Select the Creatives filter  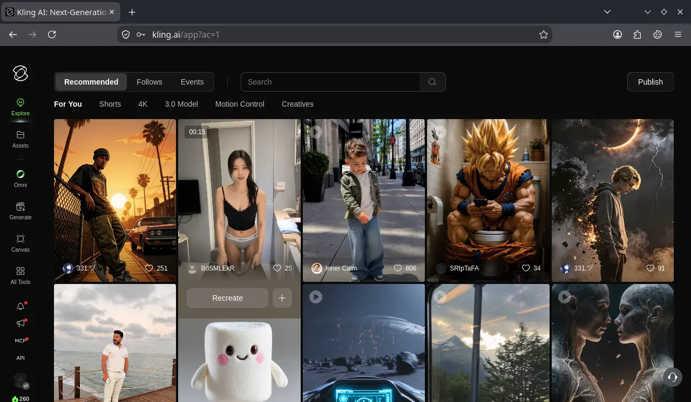click(x=297, y=104)
